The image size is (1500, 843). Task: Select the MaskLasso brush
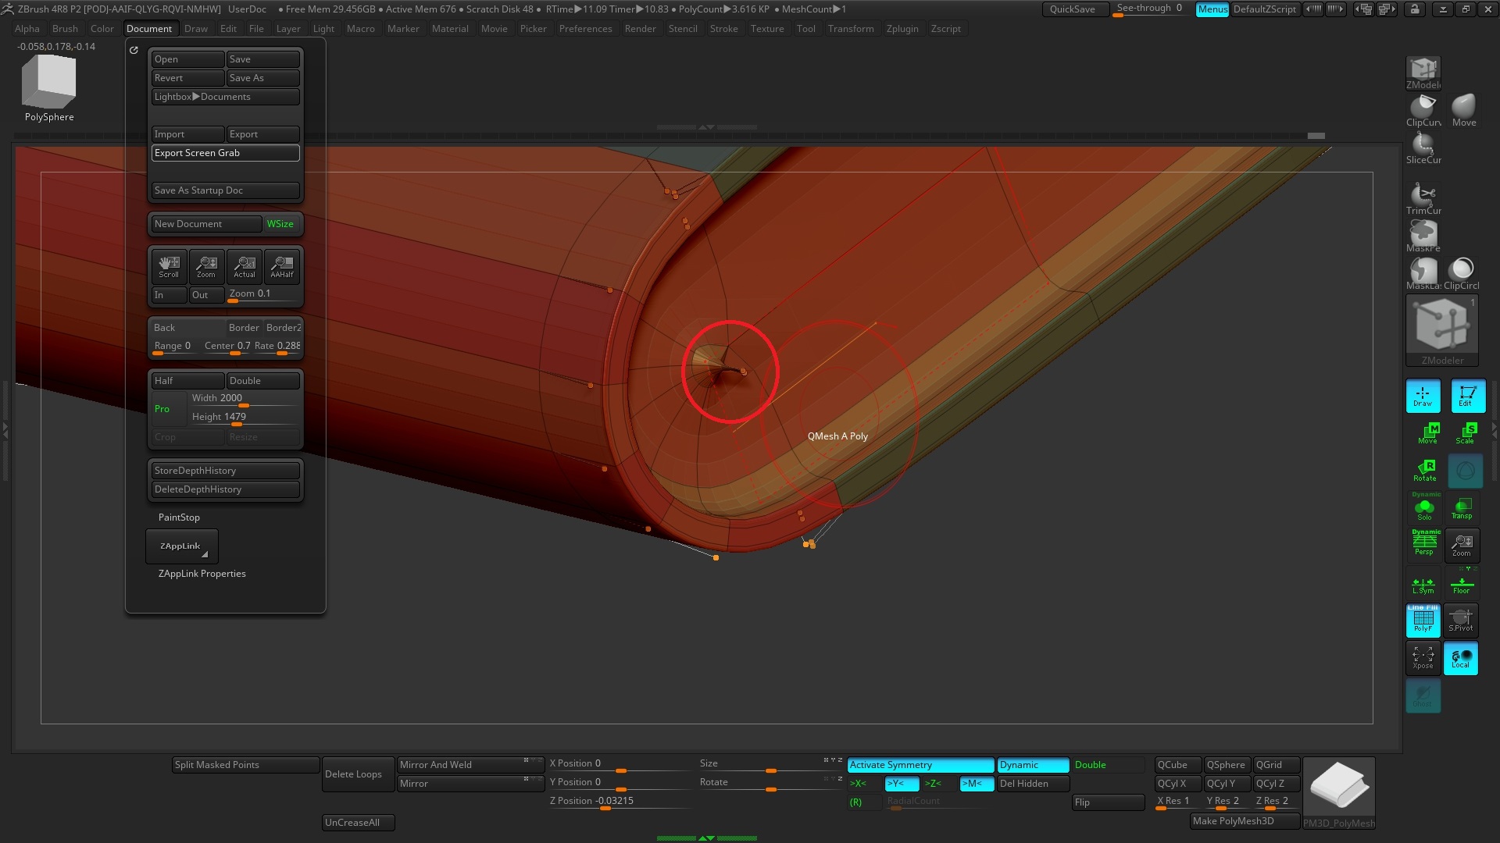click(x=1423, y=274)
